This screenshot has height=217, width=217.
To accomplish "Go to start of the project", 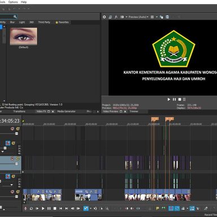I will click(x=60, y=209).
